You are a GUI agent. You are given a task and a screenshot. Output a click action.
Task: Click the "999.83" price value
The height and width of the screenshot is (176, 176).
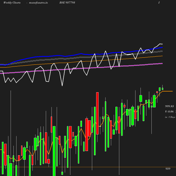[169, 106]
